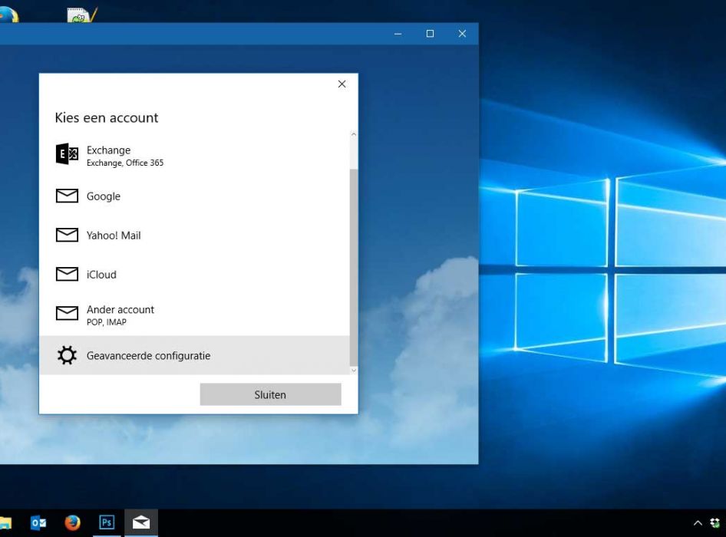This screenshot has height=537, width=726.
Task: Open Geavanceerde configuratie gear option
Action: (194, 355)
